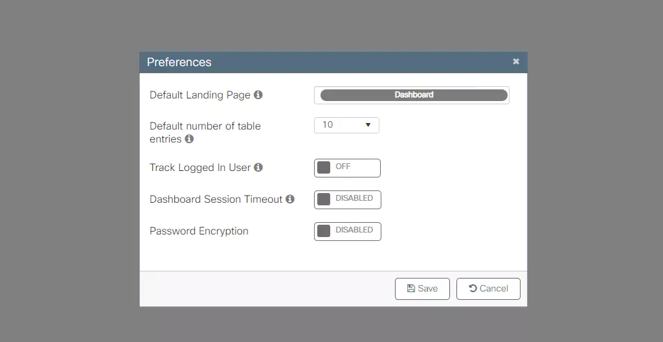
Task: Close the Preferences dialog with the X
Action: click(516, 62)
